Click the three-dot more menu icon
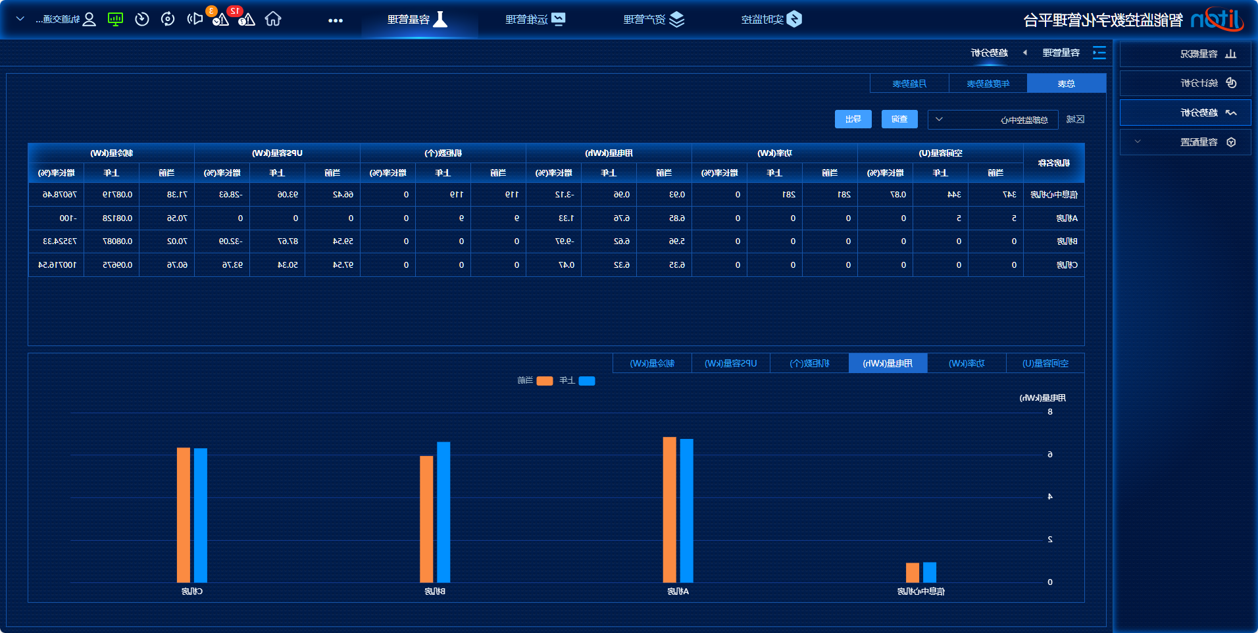1258x633 pixels. point(336,20)
